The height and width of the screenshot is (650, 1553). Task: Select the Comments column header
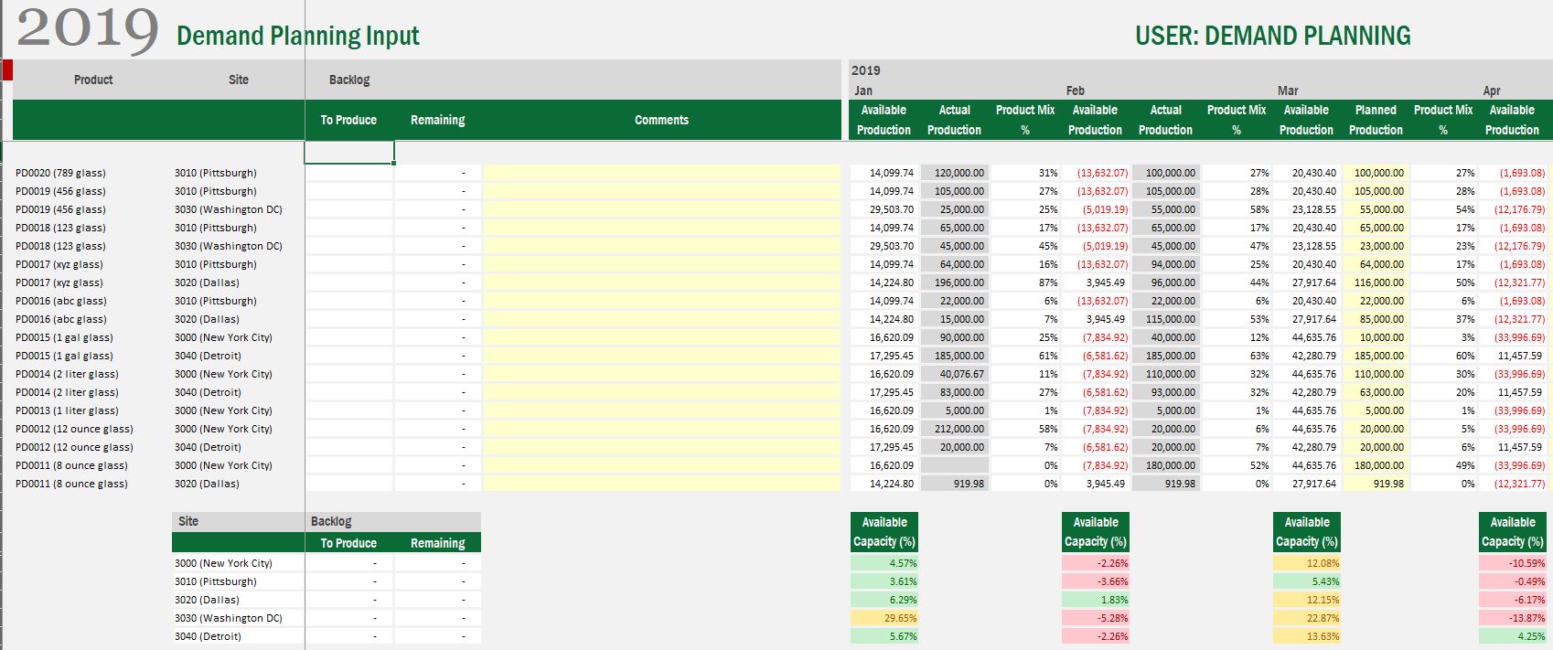coord(661,120)
